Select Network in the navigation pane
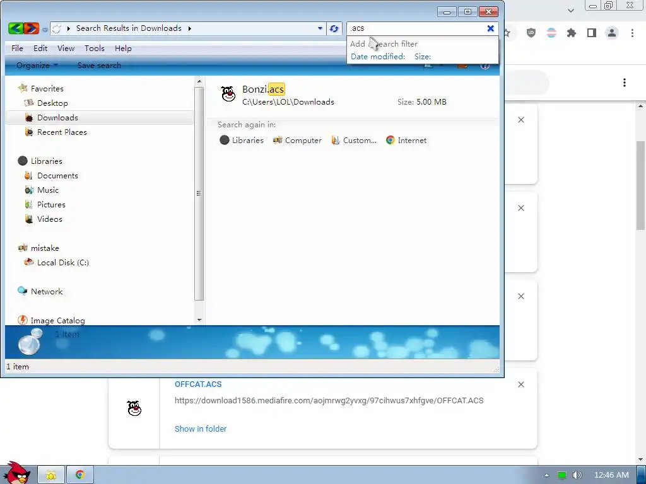Image resolution: width=646 pixels, height=484 pixels. pyautogui.click(x=47, y=291)
